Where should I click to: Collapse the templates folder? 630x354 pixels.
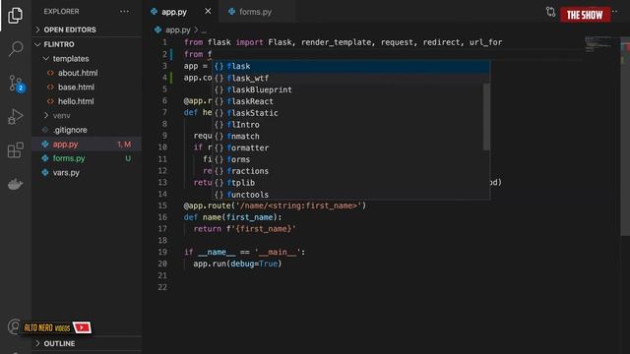pos(71,59)
